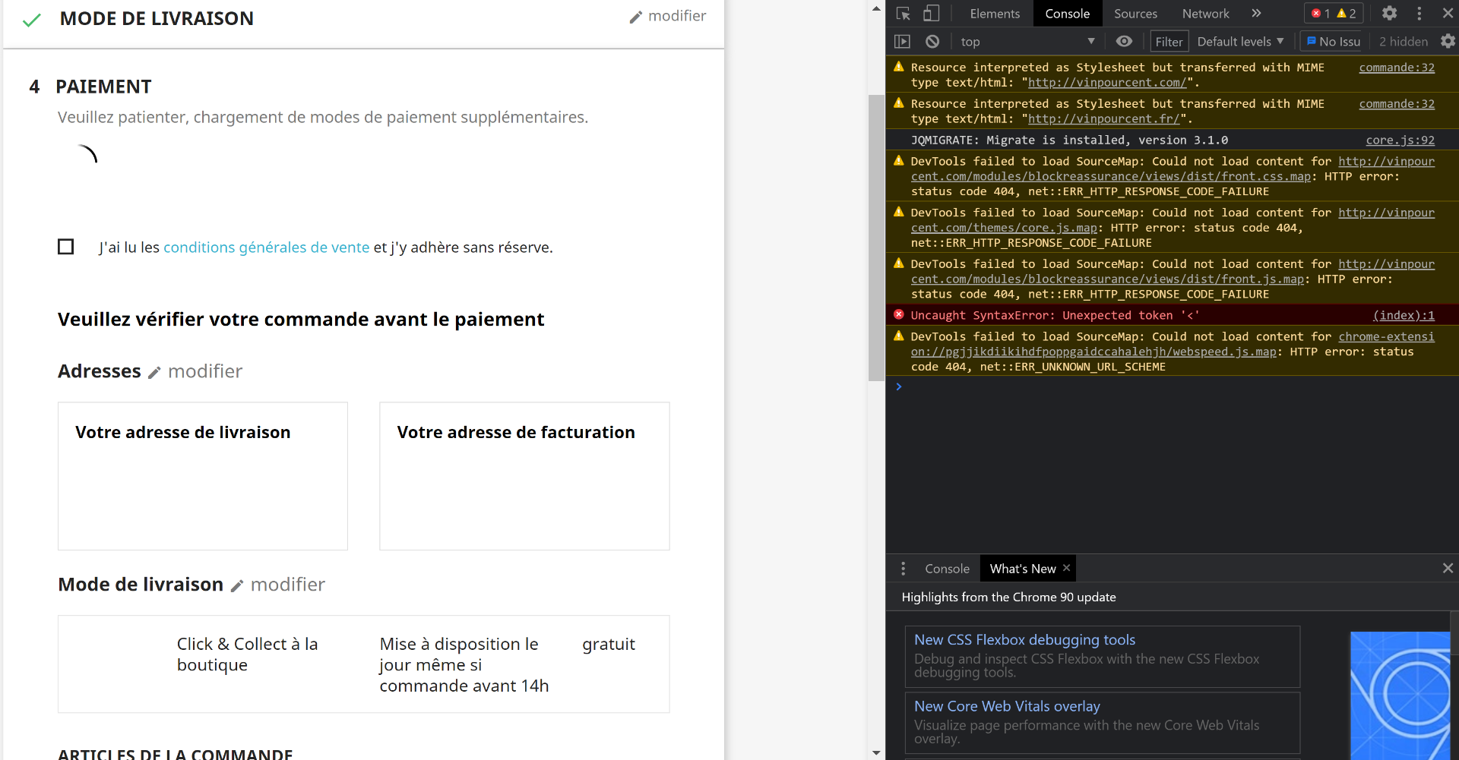The height and width of the screenshot is (760, 1459).
Task: Switch to the Elements tab
Action: 994,14
